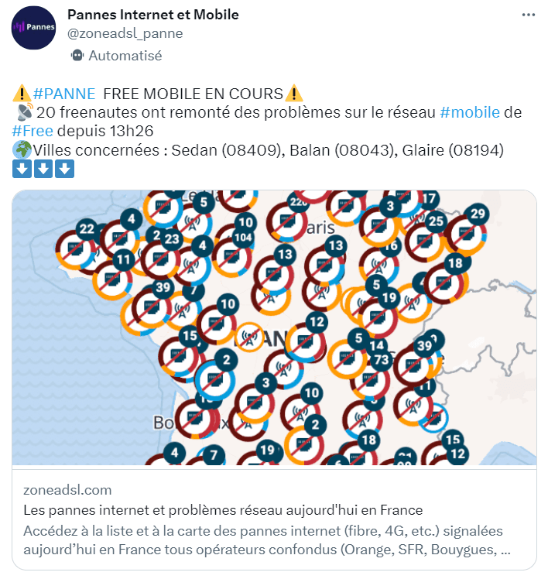The width and height of the screenshot is (548, 579).
Task: Click map marker with count 22
Action: pyautogui.click(x=86, y=229)
